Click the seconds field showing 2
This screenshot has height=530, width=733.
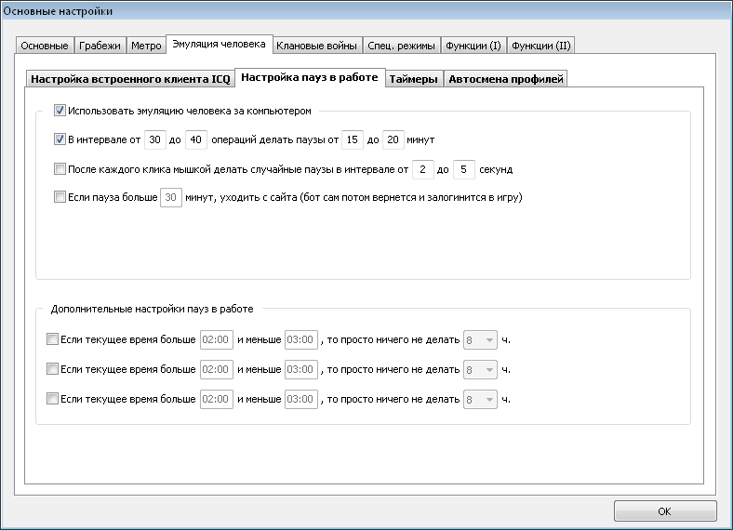click(x=423, y=169)
